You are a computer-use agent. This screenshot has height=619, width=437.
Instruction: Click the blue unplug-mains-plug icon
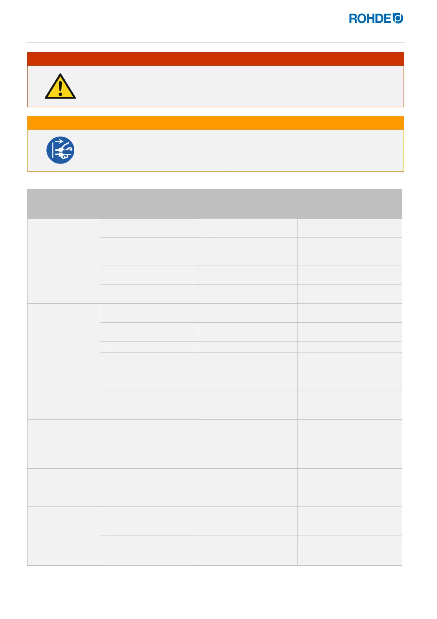[60, 150]
